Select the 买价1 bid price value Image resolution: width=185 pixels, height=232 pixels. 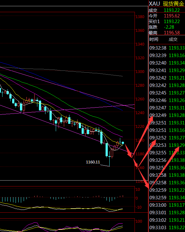tap(172, 22)
